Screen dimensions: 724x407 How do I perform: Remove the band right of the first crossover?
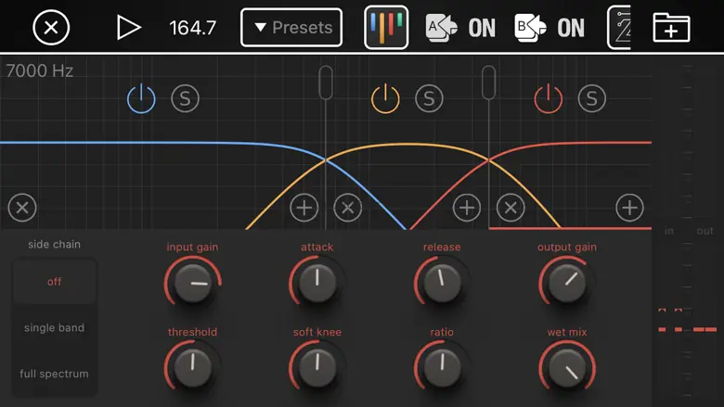pos(348,208)
